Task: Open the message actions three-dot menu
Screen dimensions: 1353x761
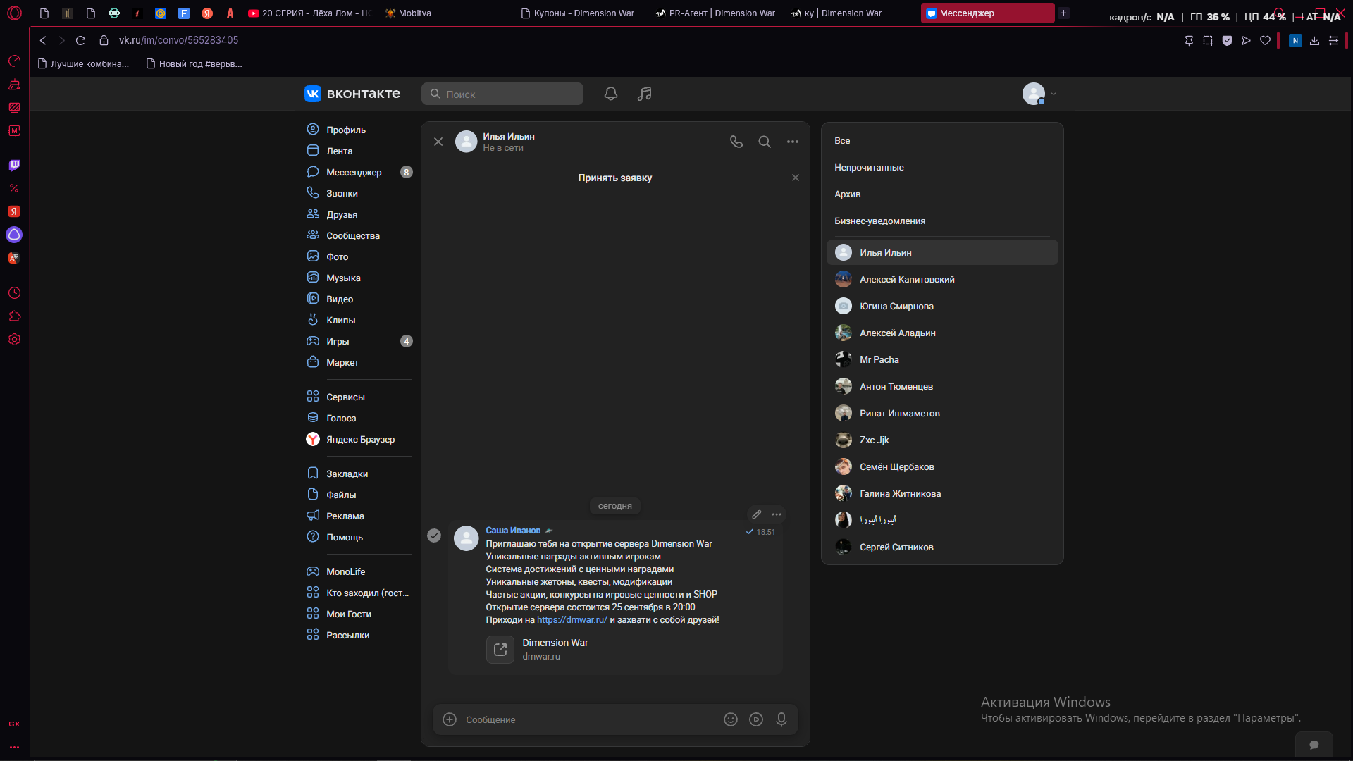Action: [x=777, y=514]
